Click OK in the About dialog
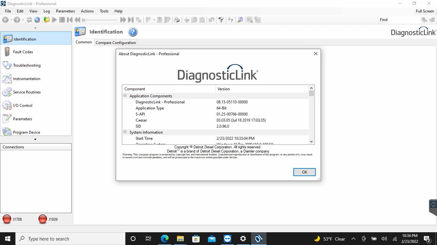 [x=305, y=172]
